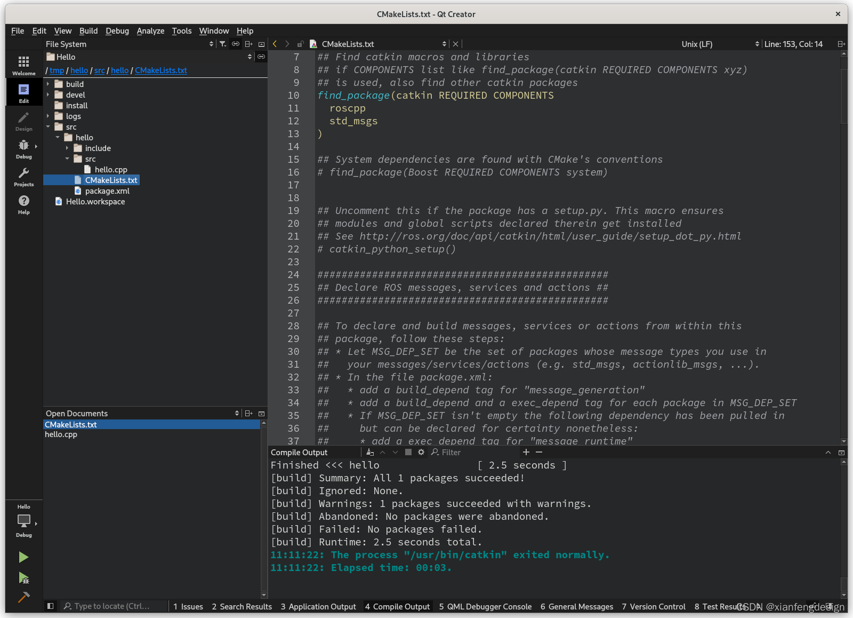Collapse the top-level src folder
The image size is (853, 618).
[x=48, y=126]
